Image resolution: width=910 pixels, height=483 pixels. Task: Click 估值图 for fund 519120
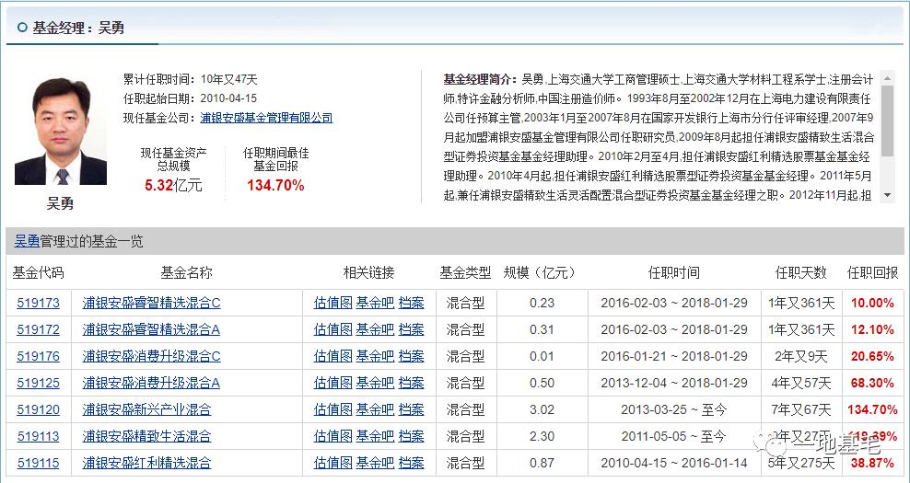point(333,409)
